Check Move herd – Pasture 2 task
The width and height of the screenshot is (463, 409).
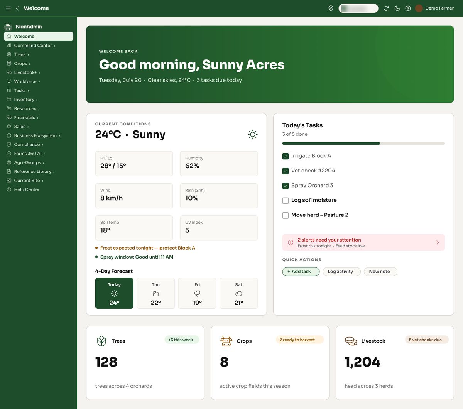pyautogui.click(x=286, y=215)
